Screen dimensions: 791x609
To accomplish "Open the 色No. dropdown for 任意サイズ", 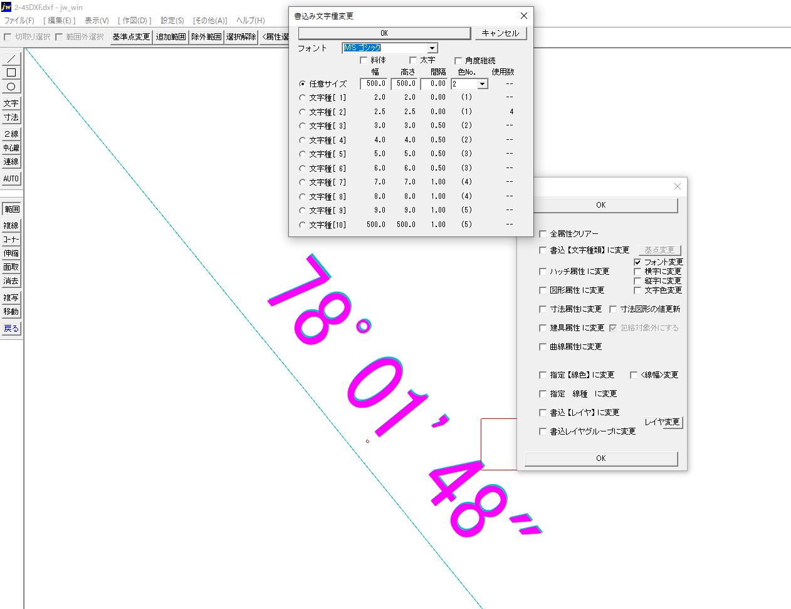I will [482, 84].
